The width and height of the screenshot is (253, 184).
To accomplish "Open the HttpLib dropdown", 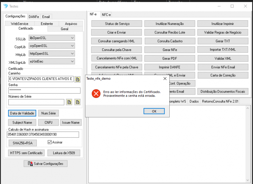I will click(52, 53).
